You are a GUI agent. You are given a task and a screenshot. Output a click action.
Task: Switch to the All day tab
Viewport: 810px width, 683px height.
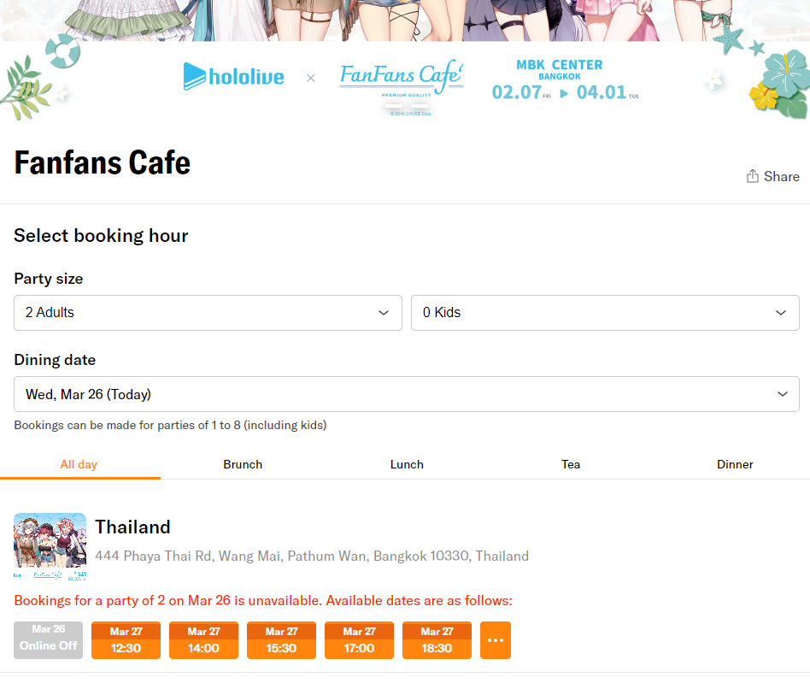79,464
